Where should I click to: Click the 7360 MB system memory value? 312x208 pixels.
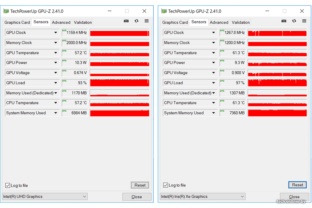click(x=233, y=113)
